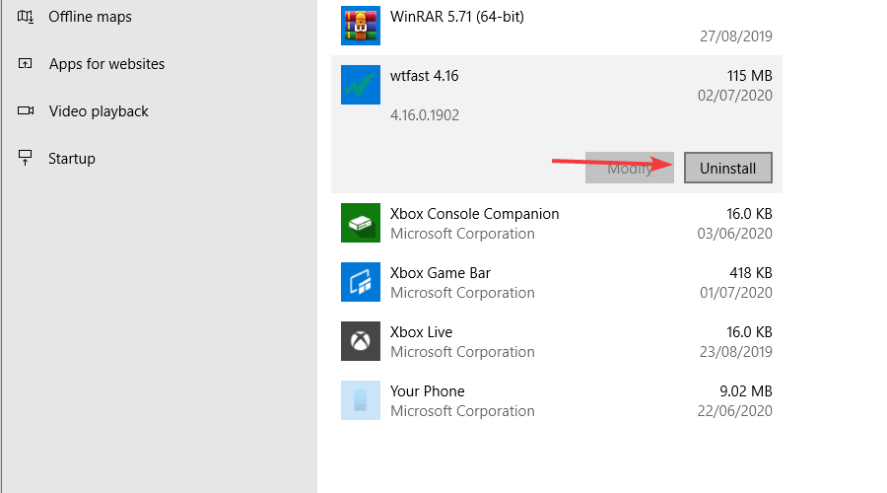Click the Offline maps sidebar icon
887x493 pixels.
[x=26, y=17]
